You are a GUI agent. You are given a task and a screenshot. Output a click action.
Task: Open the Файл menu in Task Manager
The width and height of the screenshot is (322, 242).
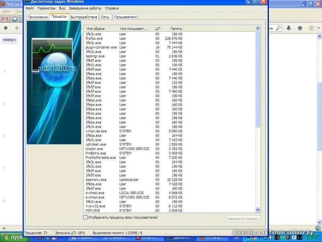pyautogui.click(x=30, y=8)
